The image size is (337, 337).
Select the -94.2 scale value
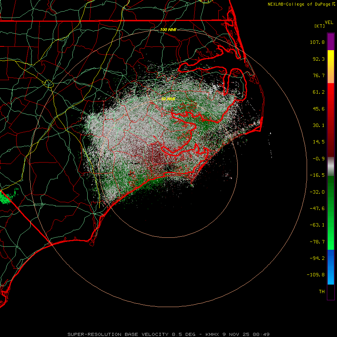[x=317, y=258]
